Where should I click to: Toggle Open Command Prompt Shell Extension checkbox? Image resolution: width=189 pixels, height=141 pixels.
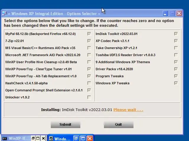(89, 90)
